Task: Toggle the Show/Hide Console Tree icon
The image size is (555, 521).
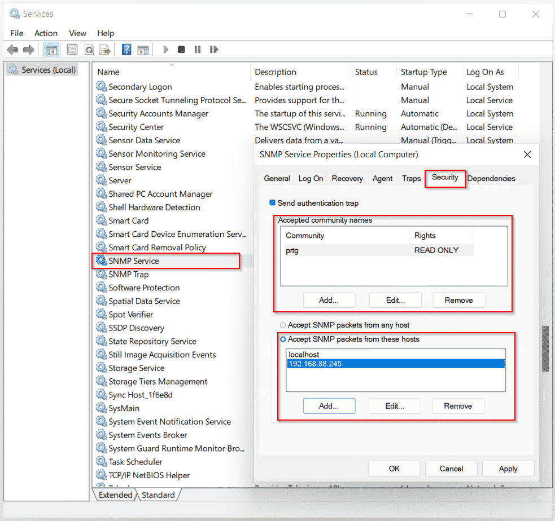Action: [x=51, y=50]
